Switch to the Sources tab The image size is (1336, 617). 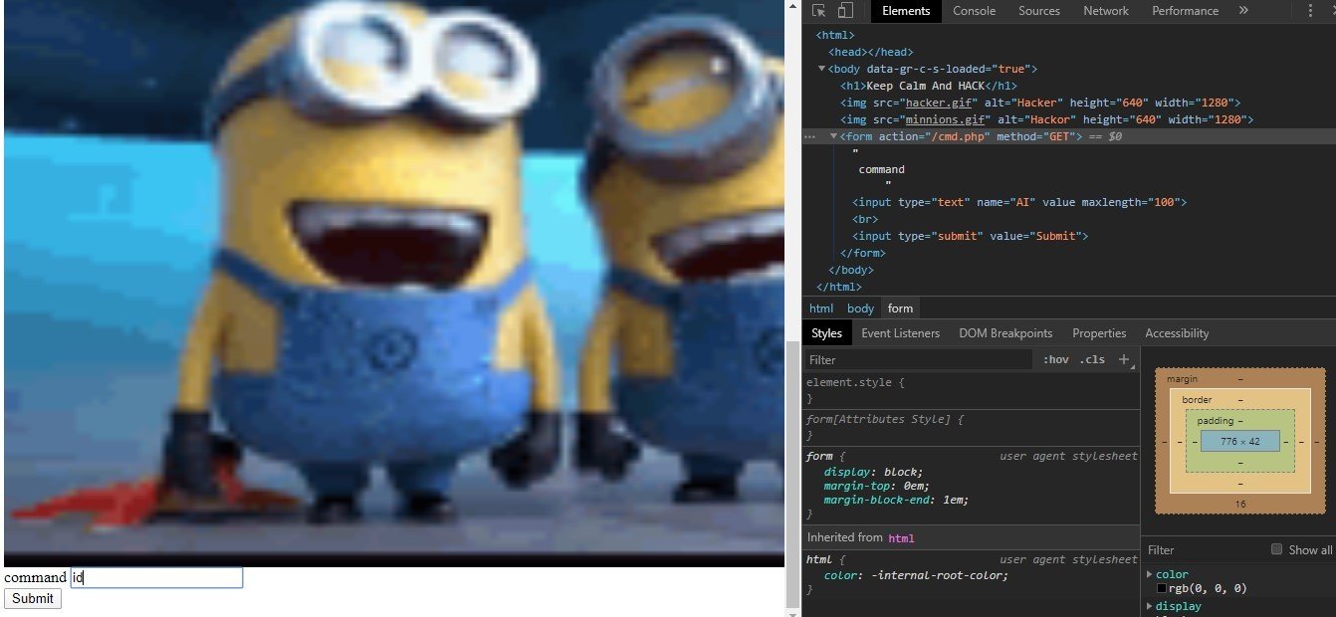pyautogui.click(x=1038, y=11)
